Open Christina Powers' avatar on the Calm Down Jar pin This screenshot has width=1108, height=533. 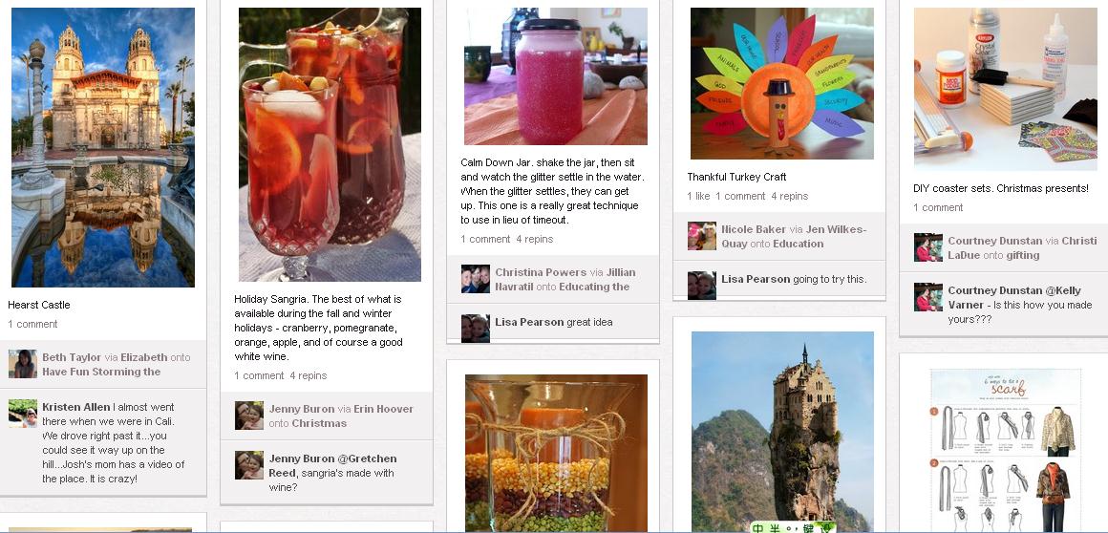pyautogui.click(x=476, y=279)
